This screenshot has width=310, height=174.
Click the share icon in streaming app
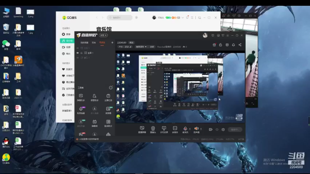point(240,45)
